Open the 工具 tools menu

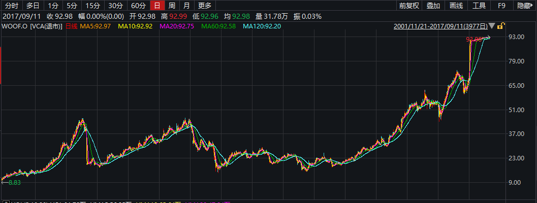(479, 6)
